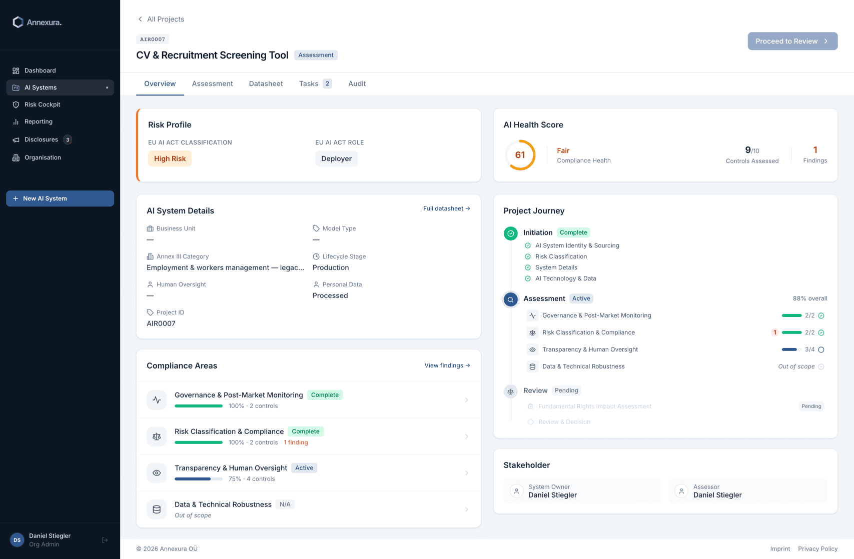The height and width of the screenshot is (559, 854).
Task: Click the DS user avatar
Action: (17, 540)
